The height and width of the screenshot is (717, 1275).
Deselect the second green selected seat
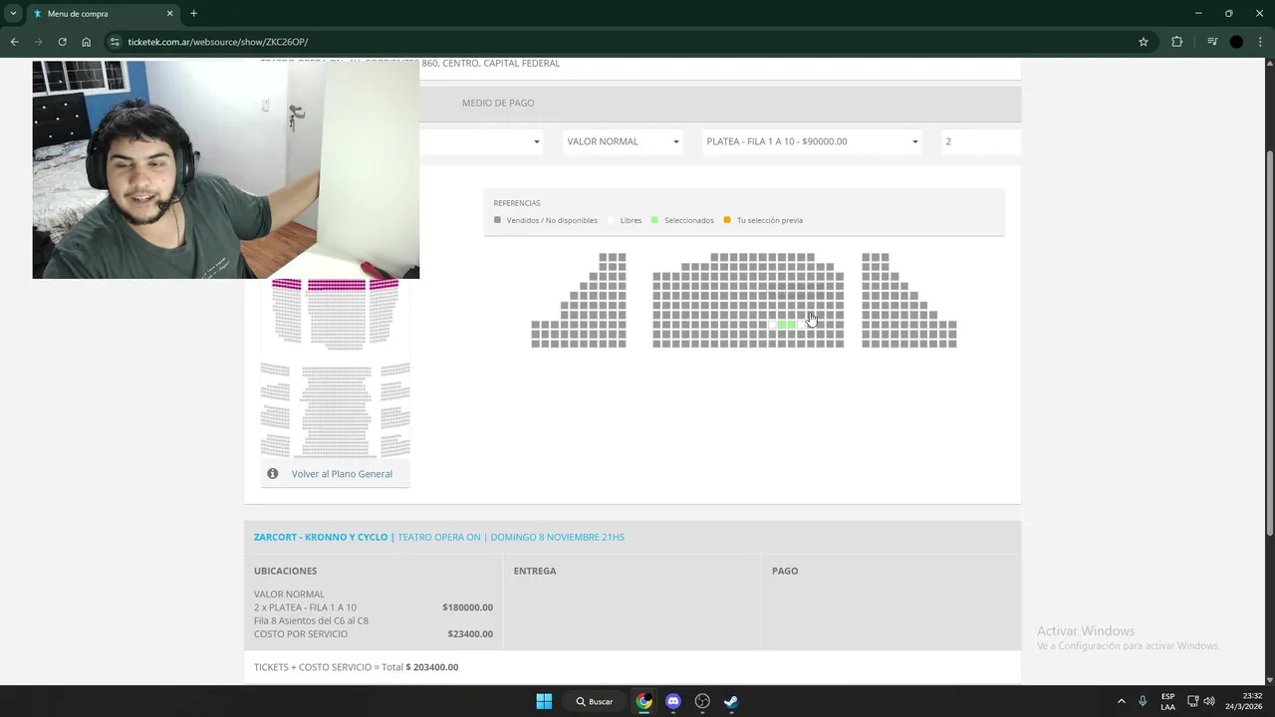(x=791, y=325)
